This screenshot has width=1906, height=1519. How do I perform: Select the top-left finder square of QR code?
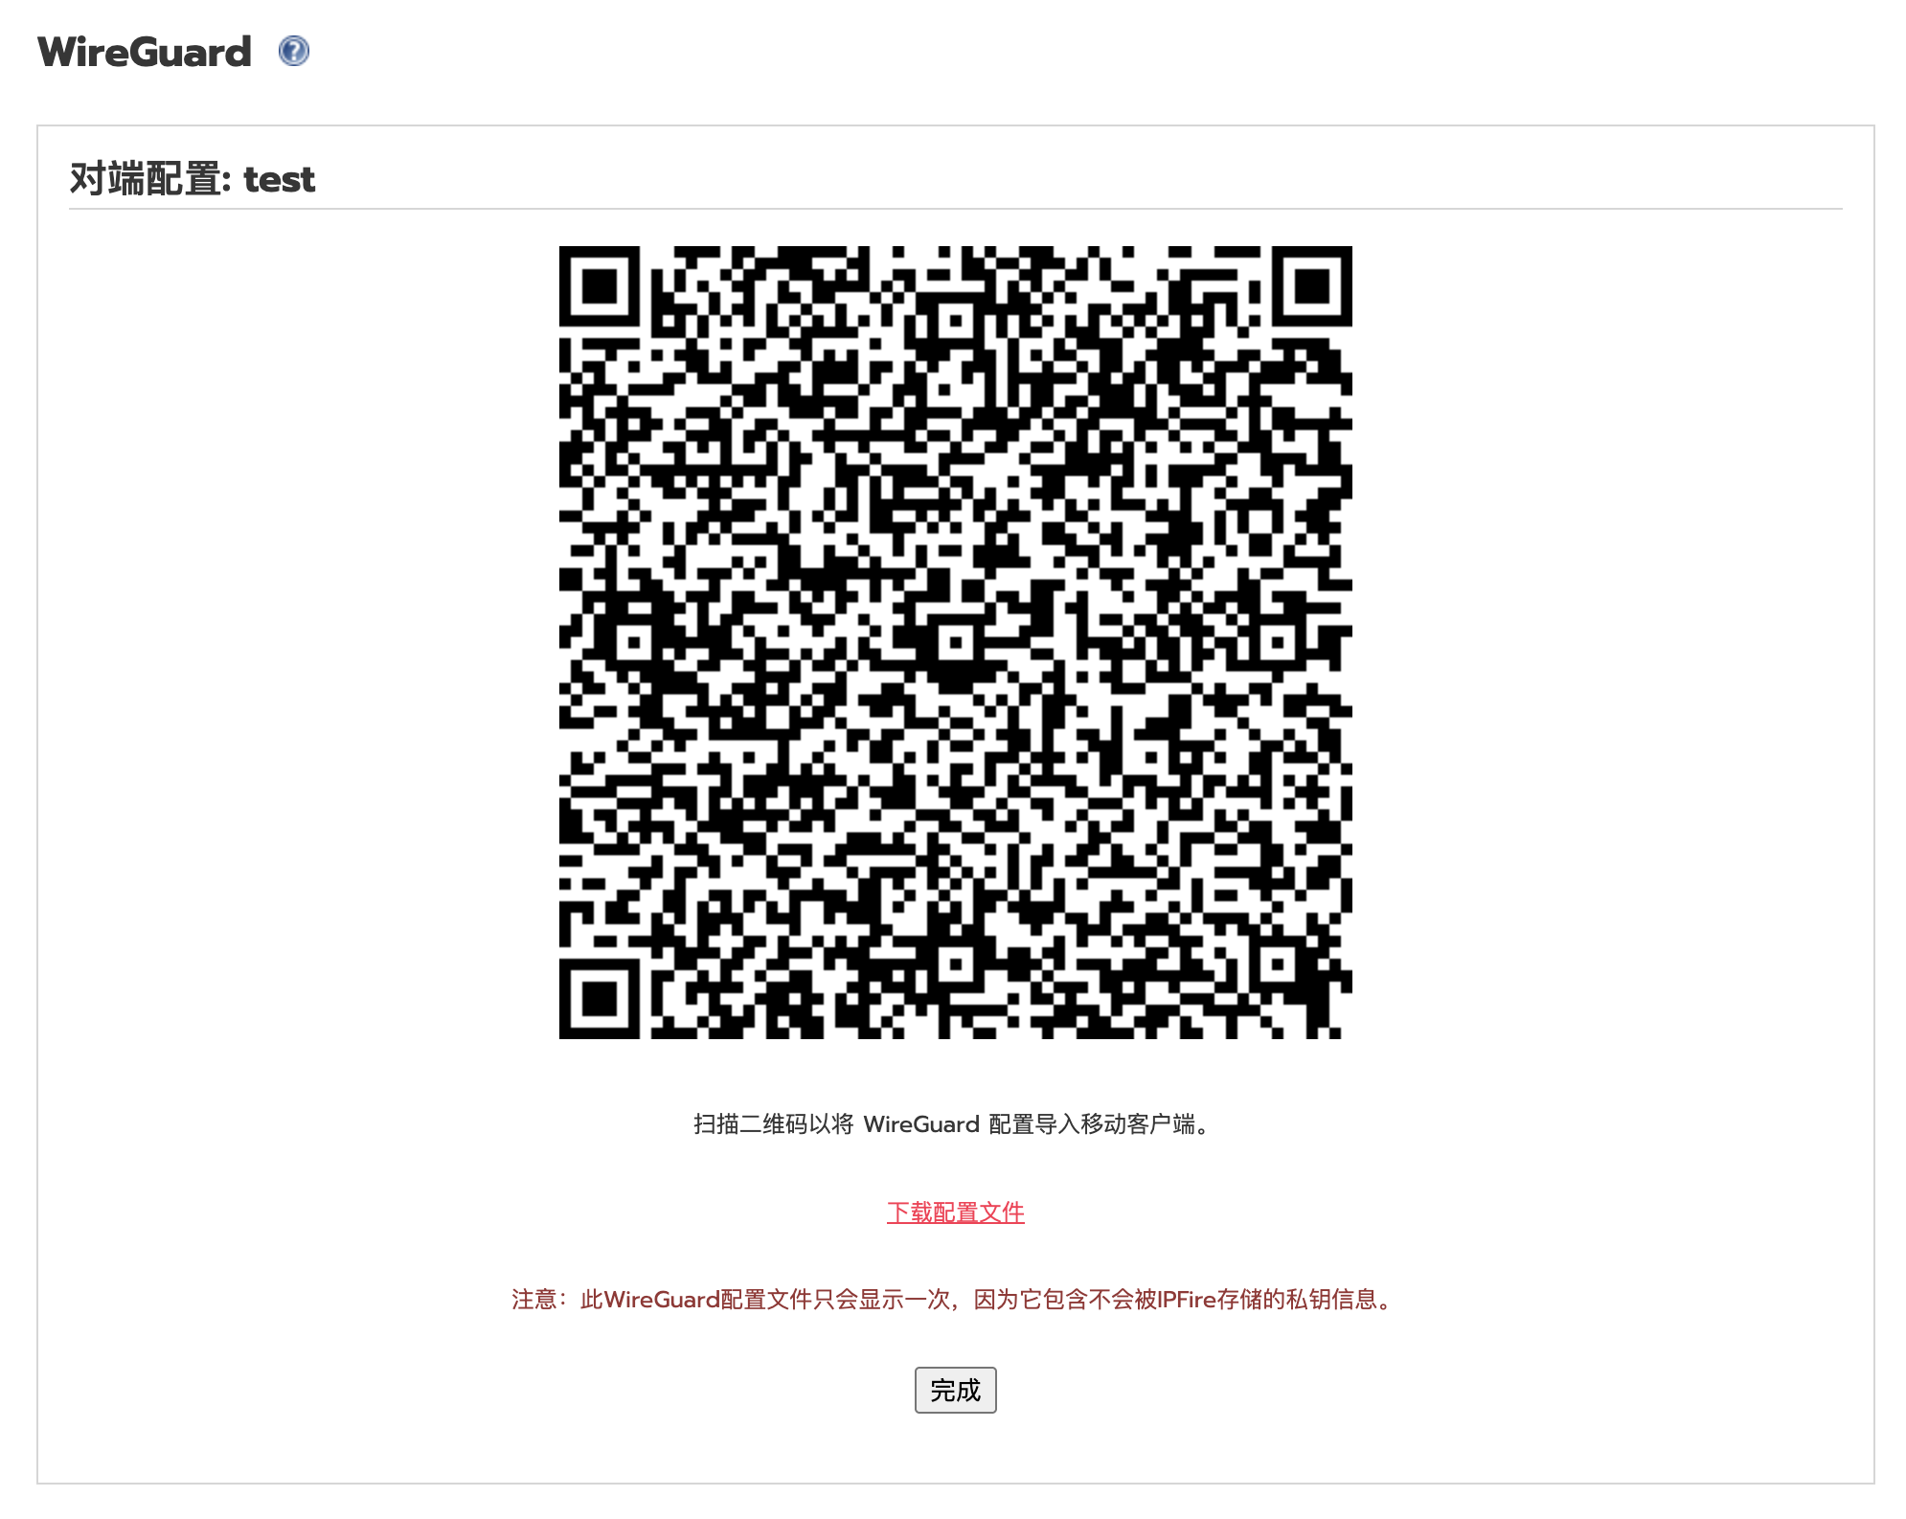click(599, 285)
